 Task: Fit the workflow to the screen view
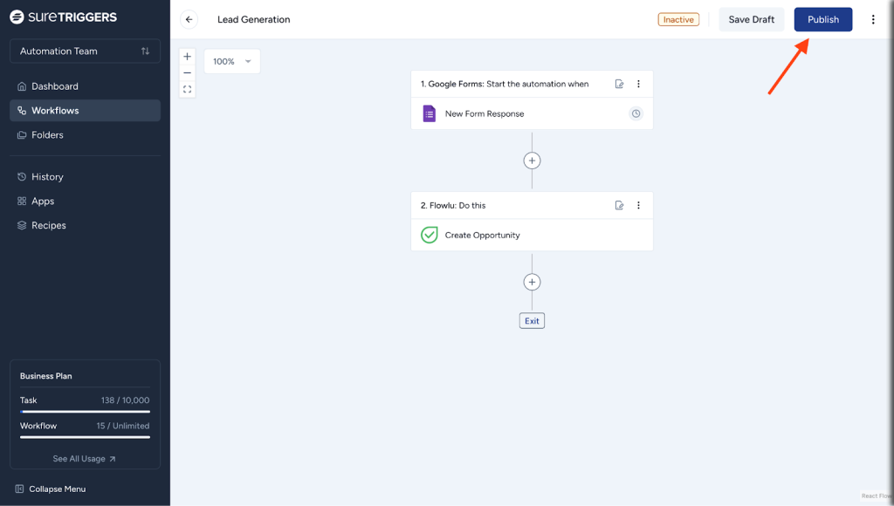tap(187, 89)
